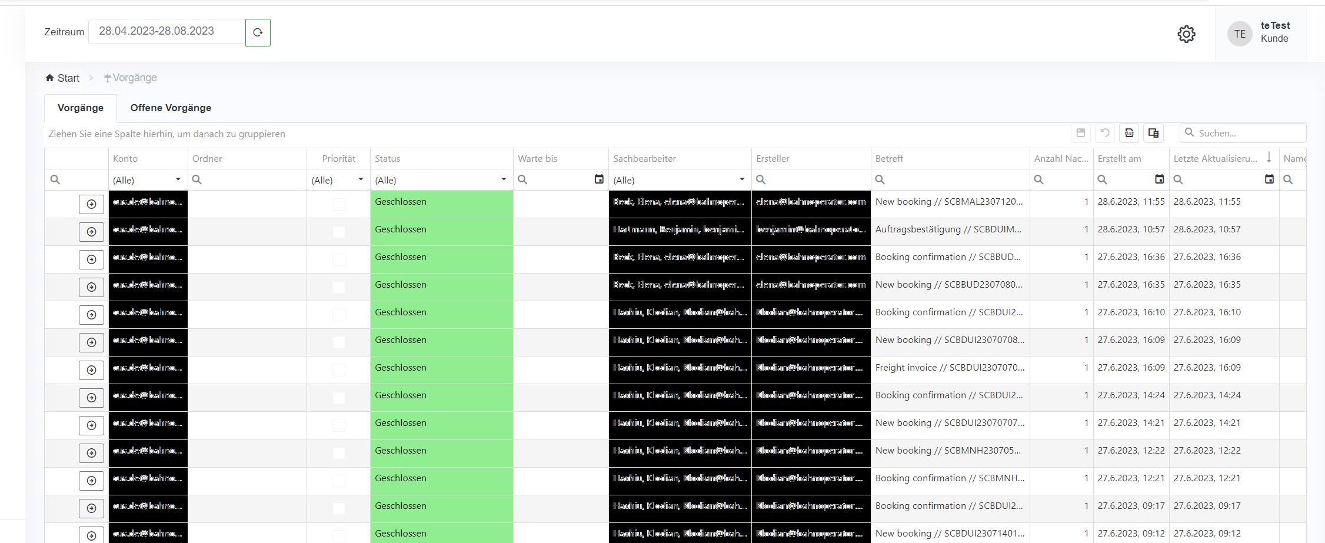Expand the Sachbearbeiter filter dropdown
The image size is (1325, 543).
[x=741, y=179]
